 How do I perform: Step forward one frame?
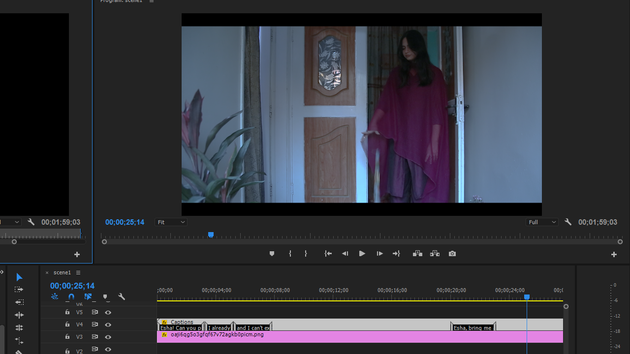tap(379, 254)
